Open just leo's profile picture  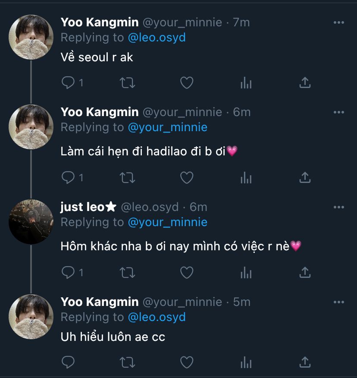coord(31,222)
